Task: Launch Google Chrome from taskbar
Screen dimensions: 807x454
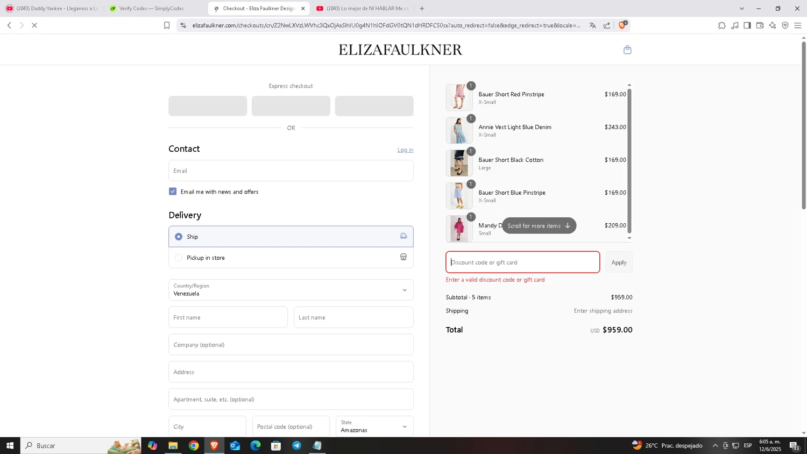Action: [194, 445]
